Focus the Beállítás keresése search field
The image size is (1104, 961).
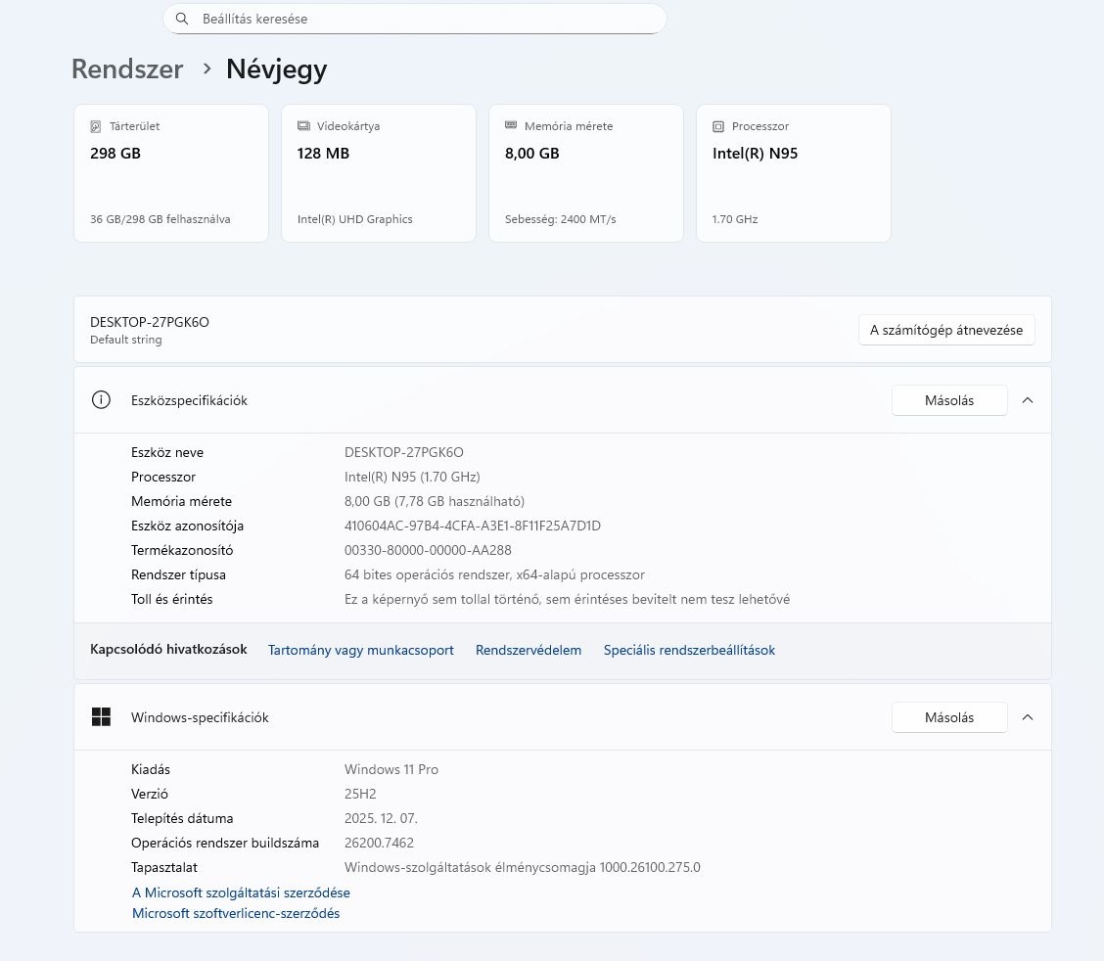coord(421,19)
